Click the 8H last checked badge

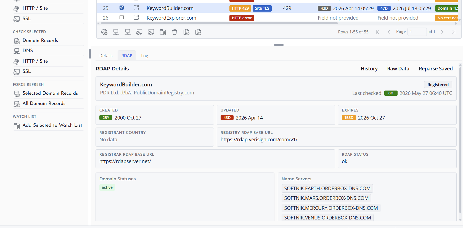[x=391, y=93]
